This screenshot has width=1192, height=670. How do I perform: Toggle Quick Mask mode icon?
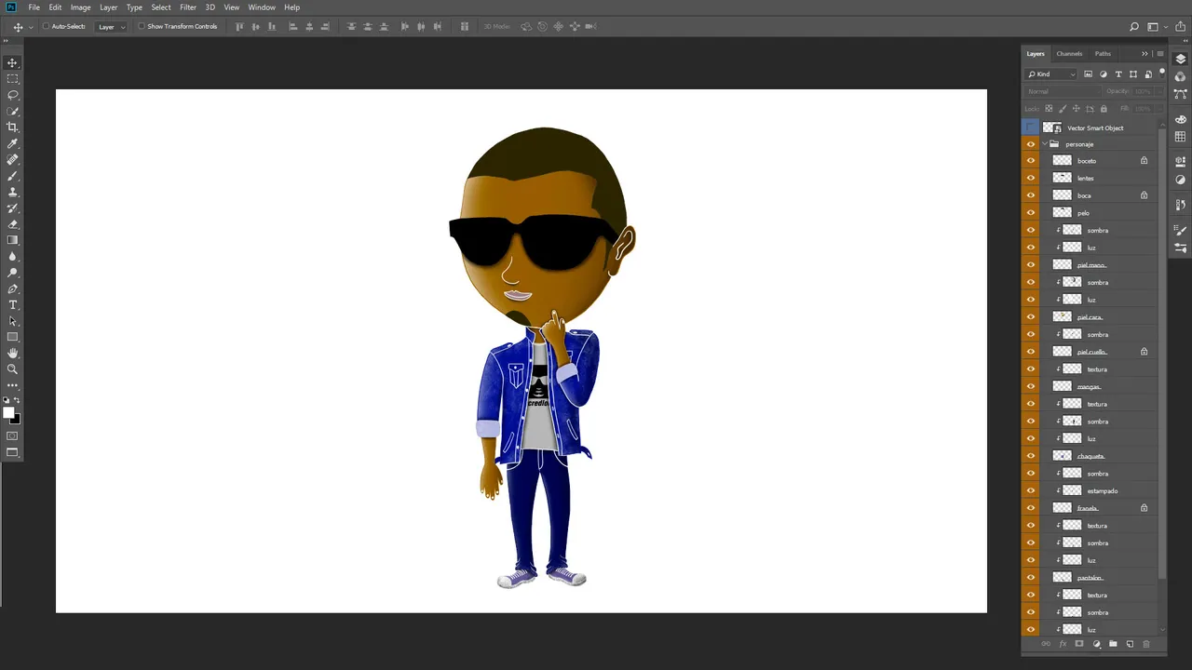point(12,435)
